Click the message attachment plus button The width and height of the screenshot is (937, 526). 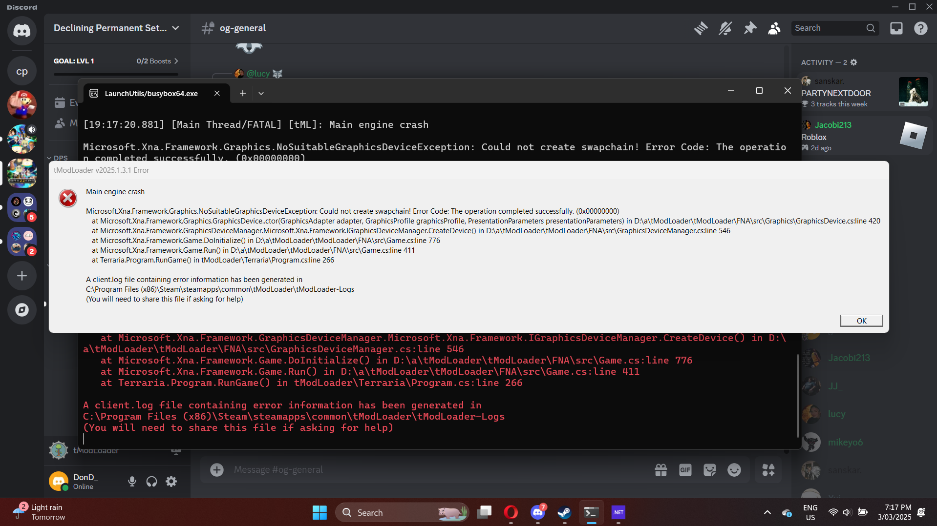217,470
